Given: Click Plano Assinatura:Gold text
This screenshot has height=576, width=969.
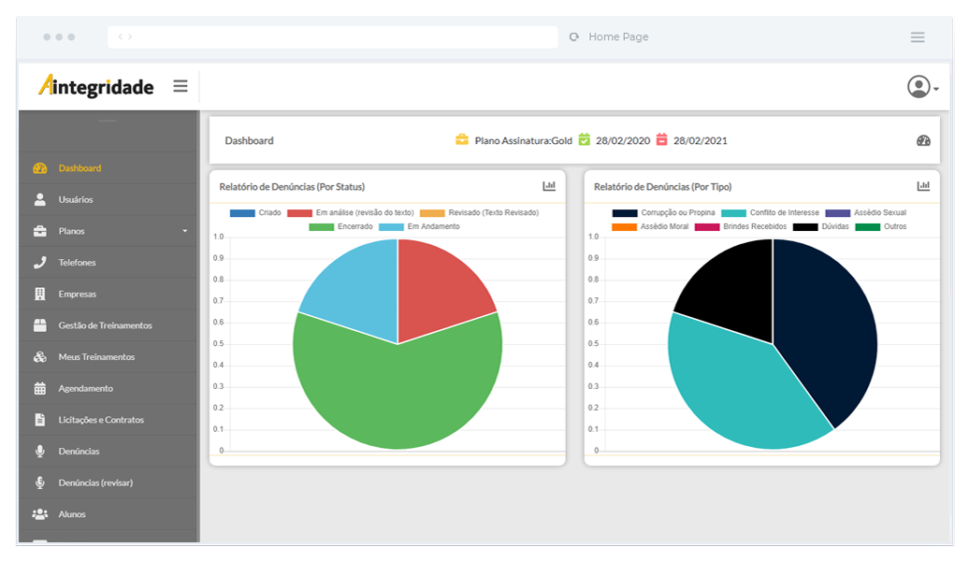Looking at the screenshot, I should click(524, 141).
